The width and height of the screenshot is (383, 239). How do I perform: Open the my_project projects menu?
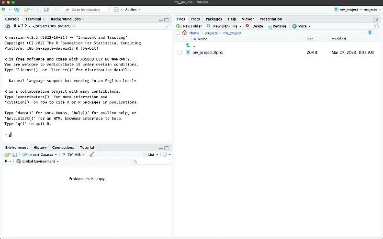pyautogui.click(x=357, y=10)
